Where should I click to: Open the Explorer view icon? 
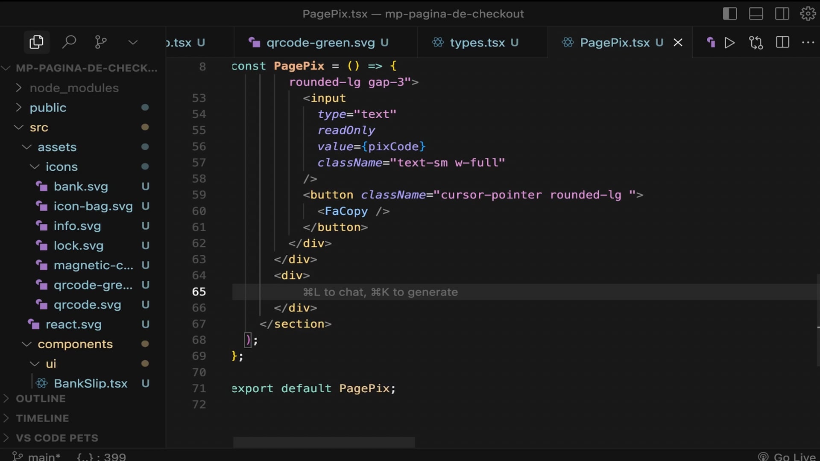click(x=36, y=42)
